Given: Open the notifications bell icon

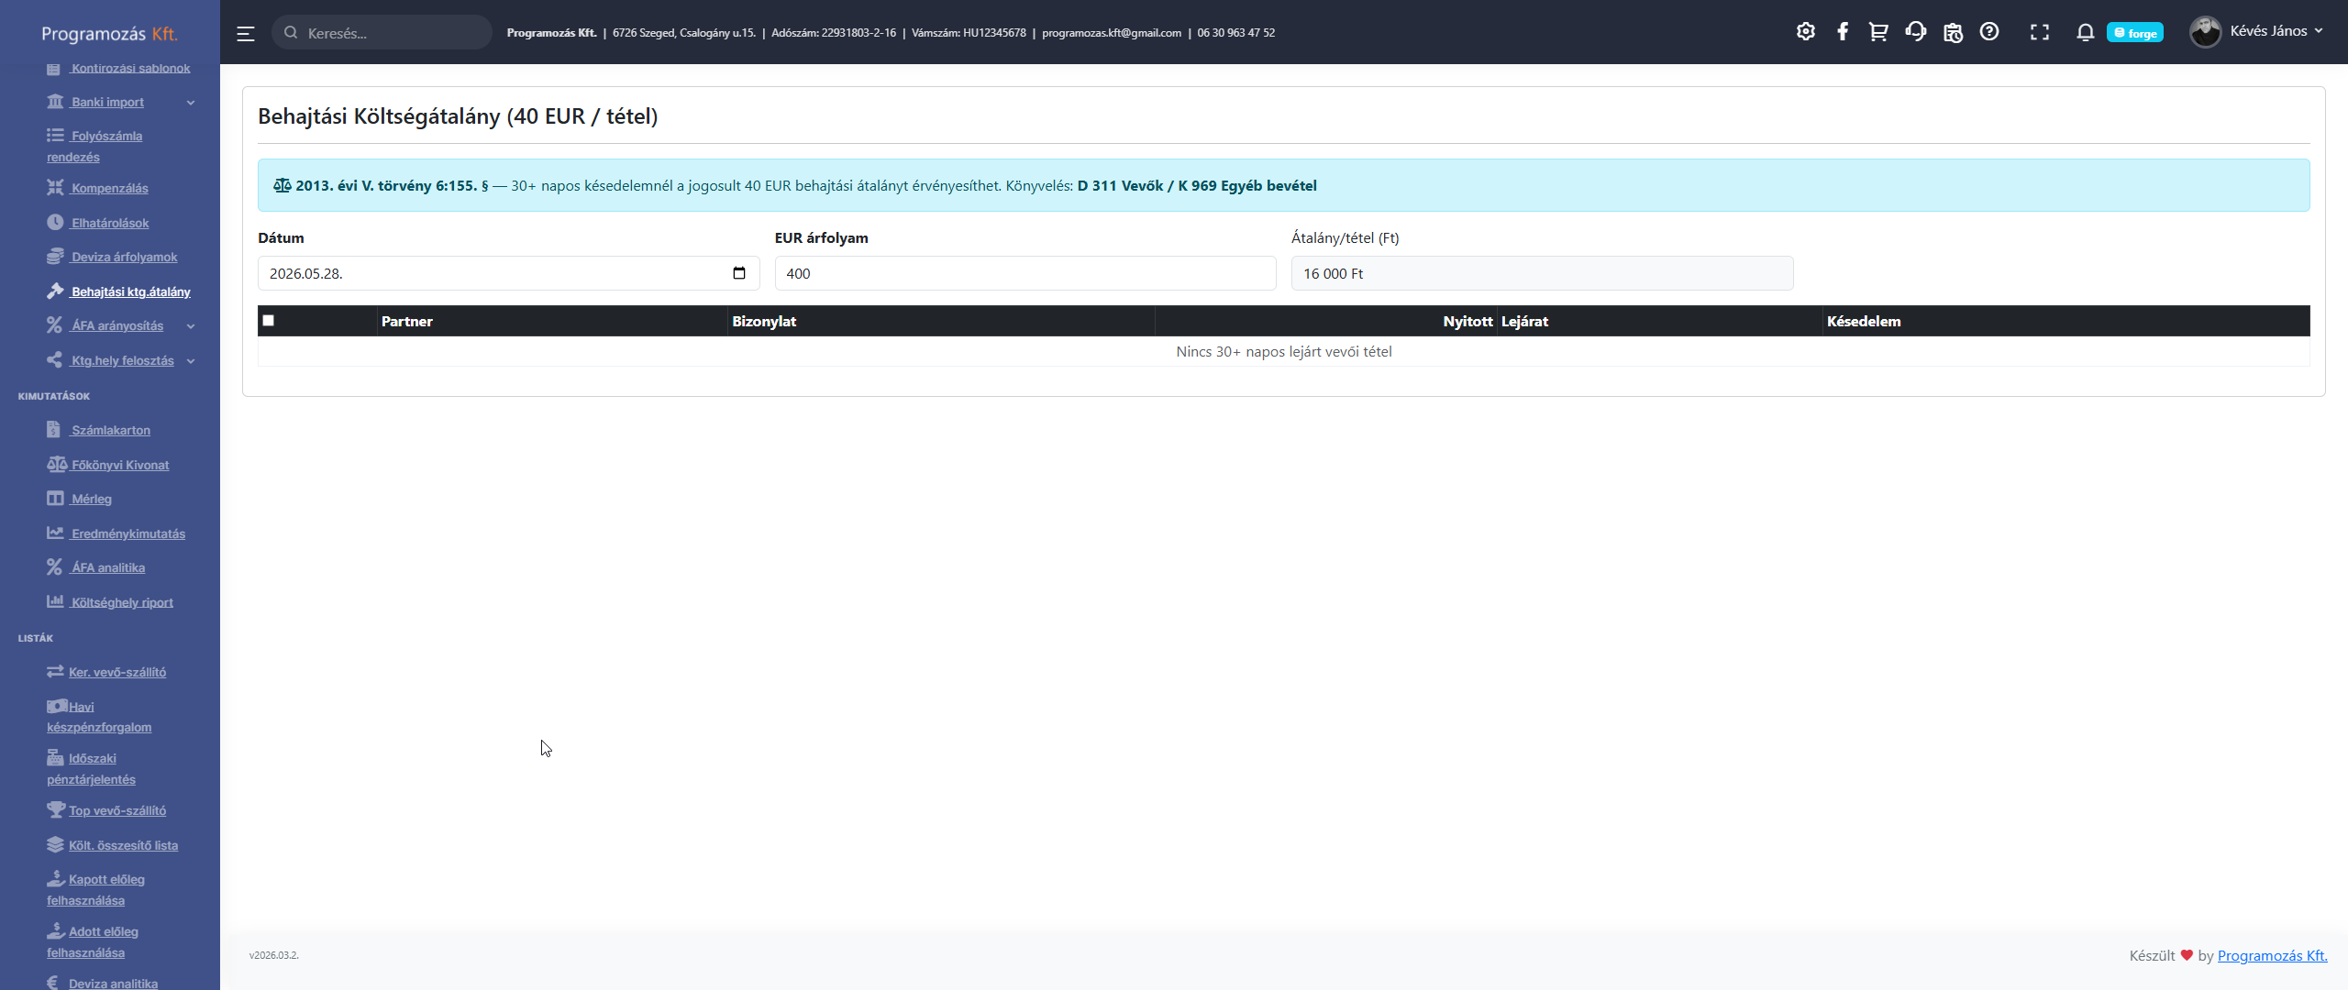Looking at the screenshot, I should [x=2086, y=32].
